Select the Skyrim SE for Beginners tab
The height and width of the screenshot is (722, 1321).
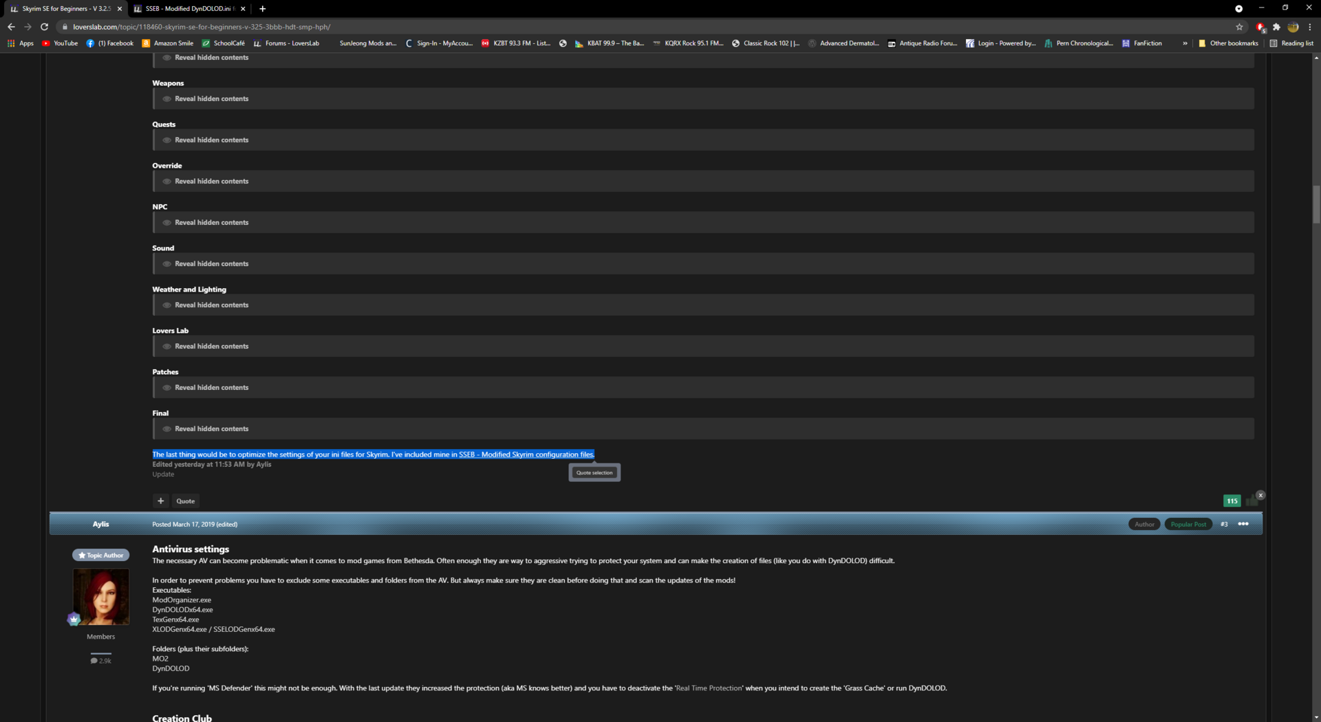coord(66,9)
